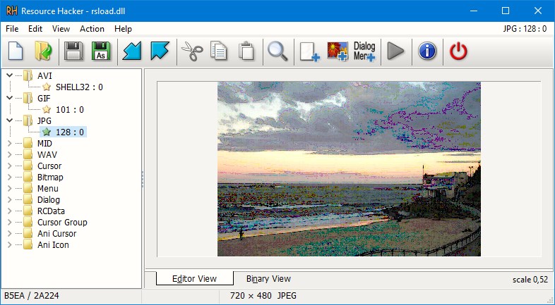The width and height of the screenshot is (555, 305).
Task: Select the MID folder label
Action: coord(44,143)
